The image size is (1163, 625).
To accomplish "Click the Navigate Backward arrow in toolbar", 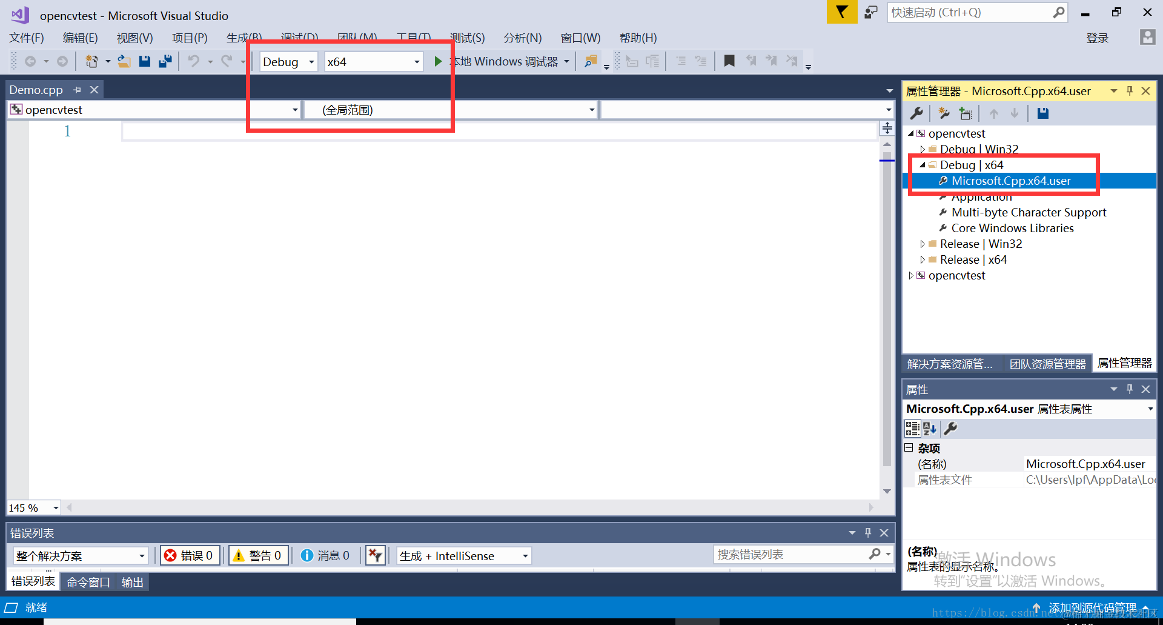I will (30, 61).
